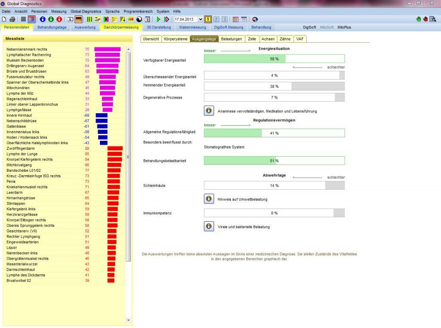This screenshot has width=441, height=328.
Task: Toggle measurement number 2 button
Action: pyautogui.click(x=216, y=19)
